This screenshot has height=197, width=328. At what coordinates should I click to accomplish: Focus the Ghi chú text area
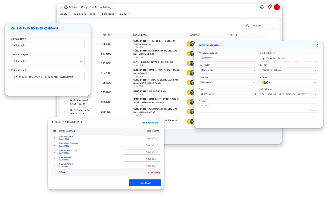pyautogui.click(x=258, y=108)
